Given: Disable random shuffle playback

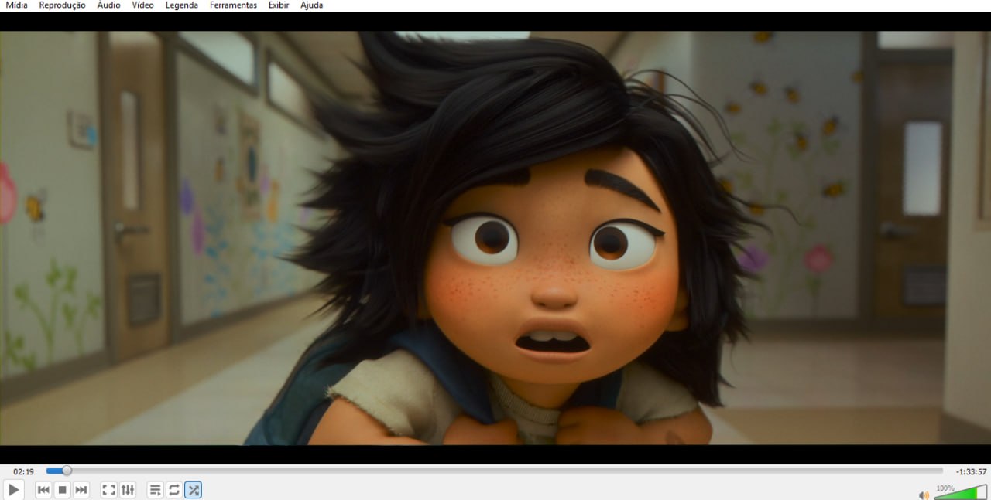Looking at the screenshot, I should point(193,490).
